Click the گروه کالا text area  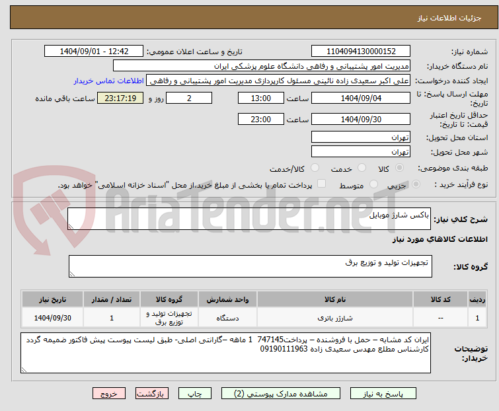(250, 266)
